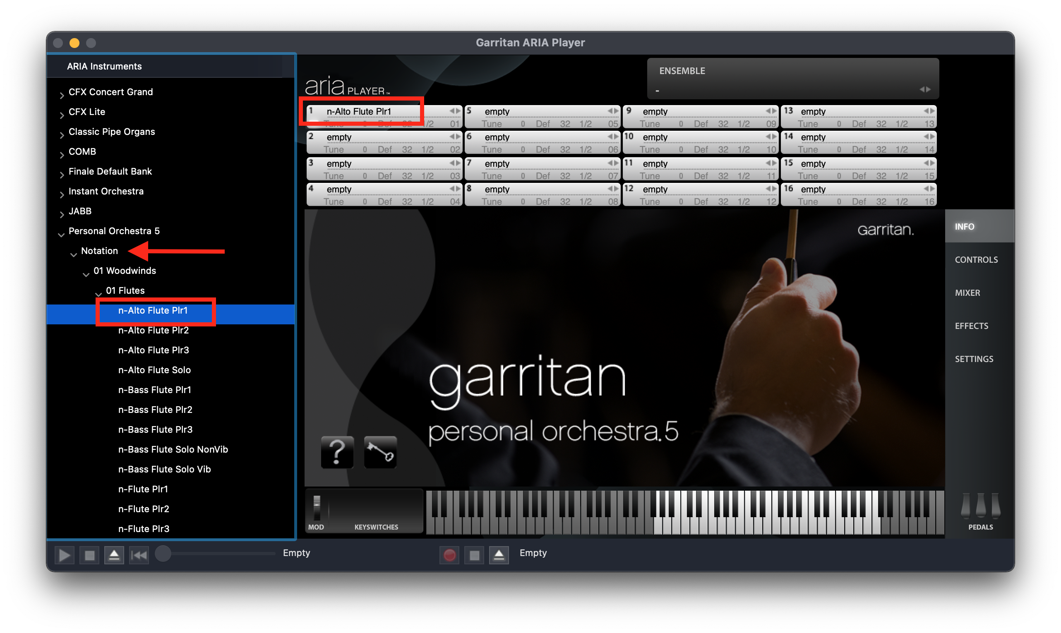Expand Classic Pipe Organs library
Viewport: 1061px width, 633px height.
point(62,135)
